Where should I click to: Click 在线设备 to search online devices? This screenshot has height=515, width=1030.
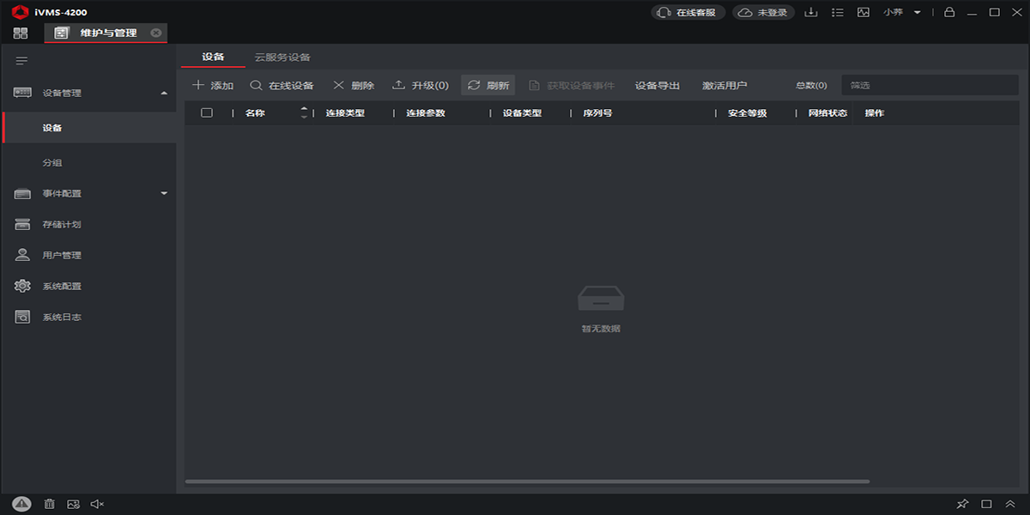pyautogui.click(x=282, y=85)
